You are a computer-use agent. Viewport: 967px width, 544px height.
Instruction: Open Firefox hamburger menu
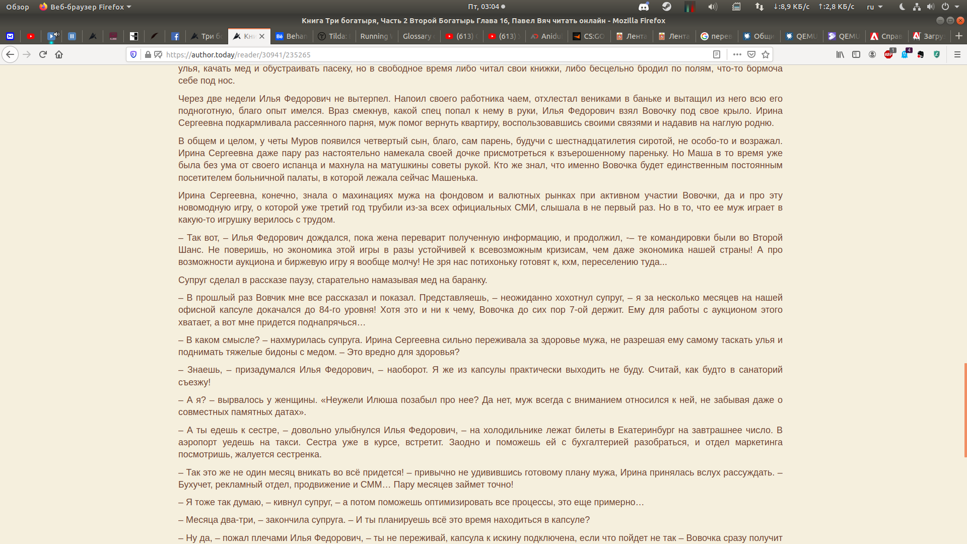point(957,54)
